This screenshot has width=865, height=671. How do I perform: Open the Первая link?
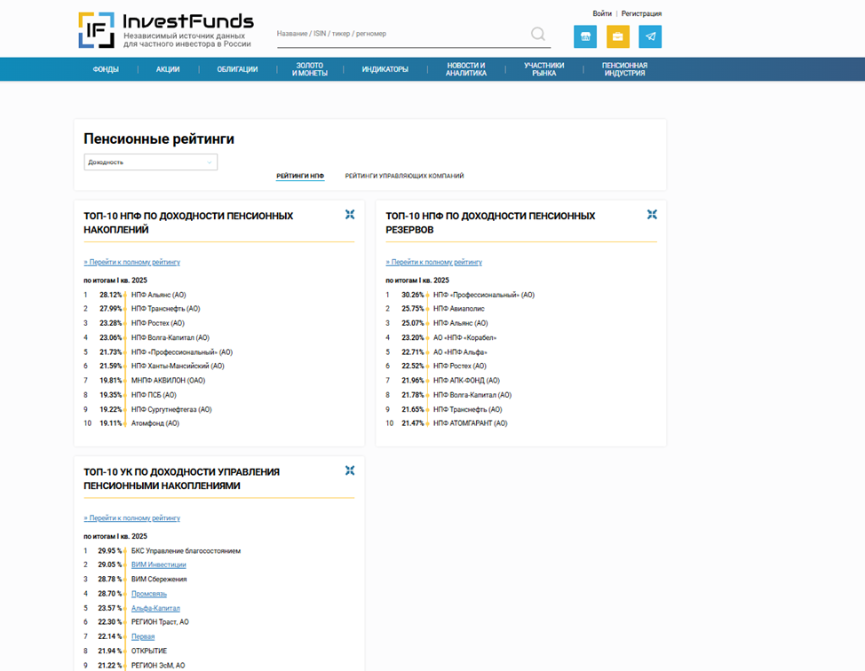143,636
